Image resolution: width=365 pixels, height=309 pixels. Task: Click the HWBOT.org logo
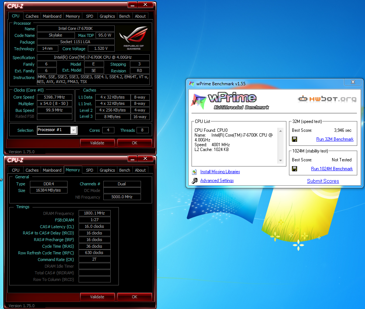click(x=327, y=99)
